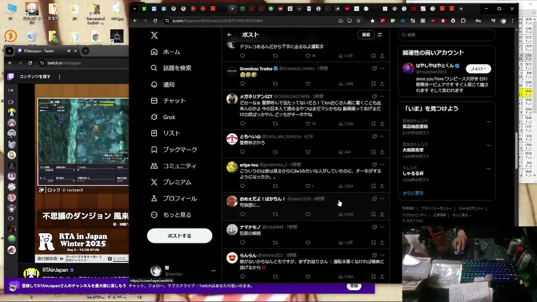The width and height of the screenshot is (537, 302).
Task: Like the メガネリアンSZT post with 19 likes
Action: coord(308,124)
